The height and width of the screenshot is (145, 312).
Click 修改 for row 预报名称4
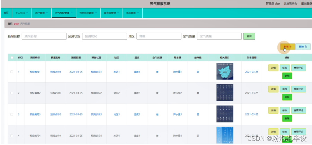285,131
